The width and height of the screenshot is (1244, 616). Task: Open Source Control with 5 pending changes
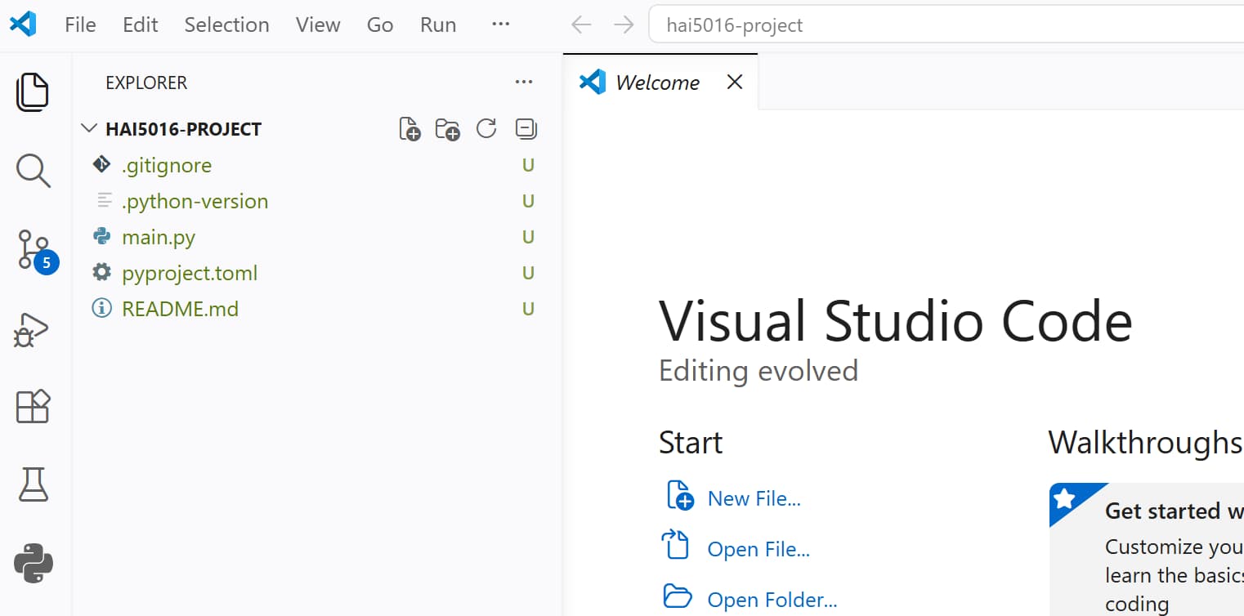point(34,249)
